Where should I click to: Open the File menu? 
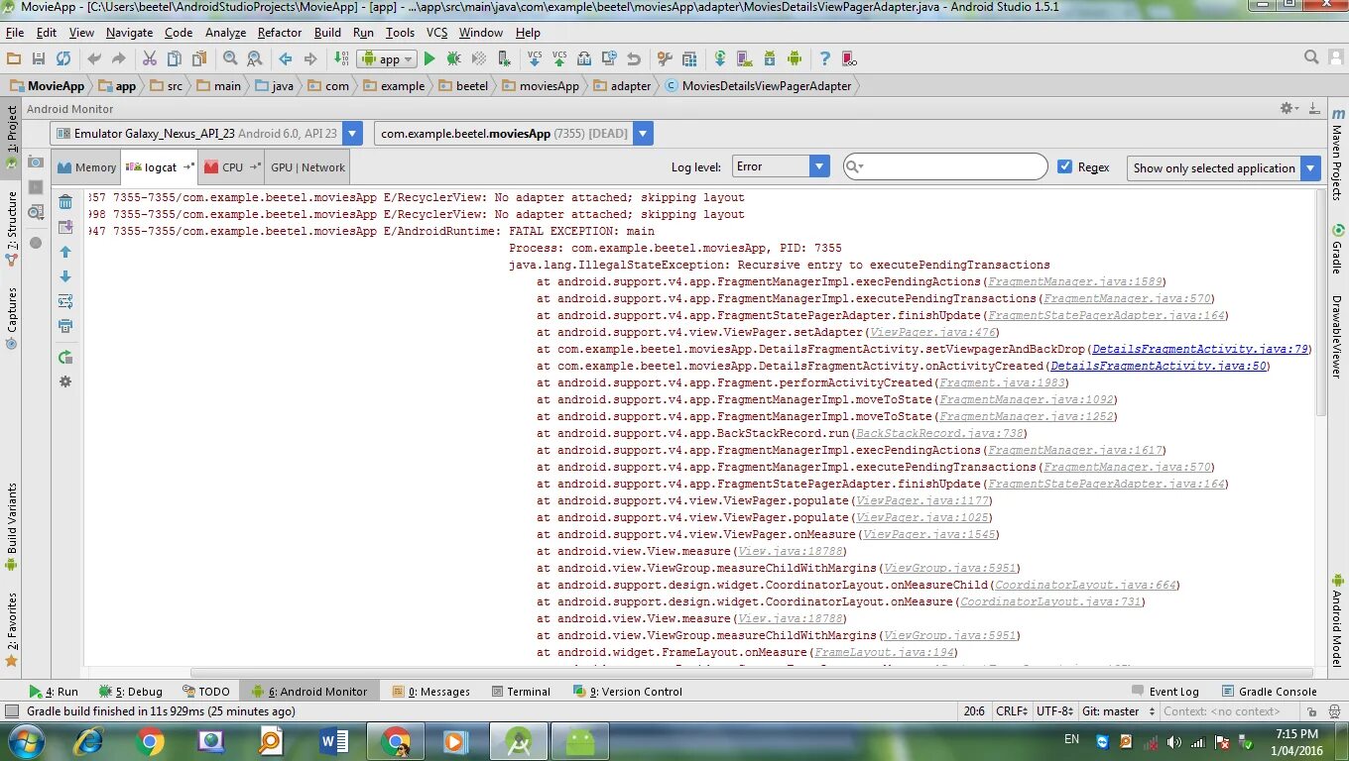point(15,33)
